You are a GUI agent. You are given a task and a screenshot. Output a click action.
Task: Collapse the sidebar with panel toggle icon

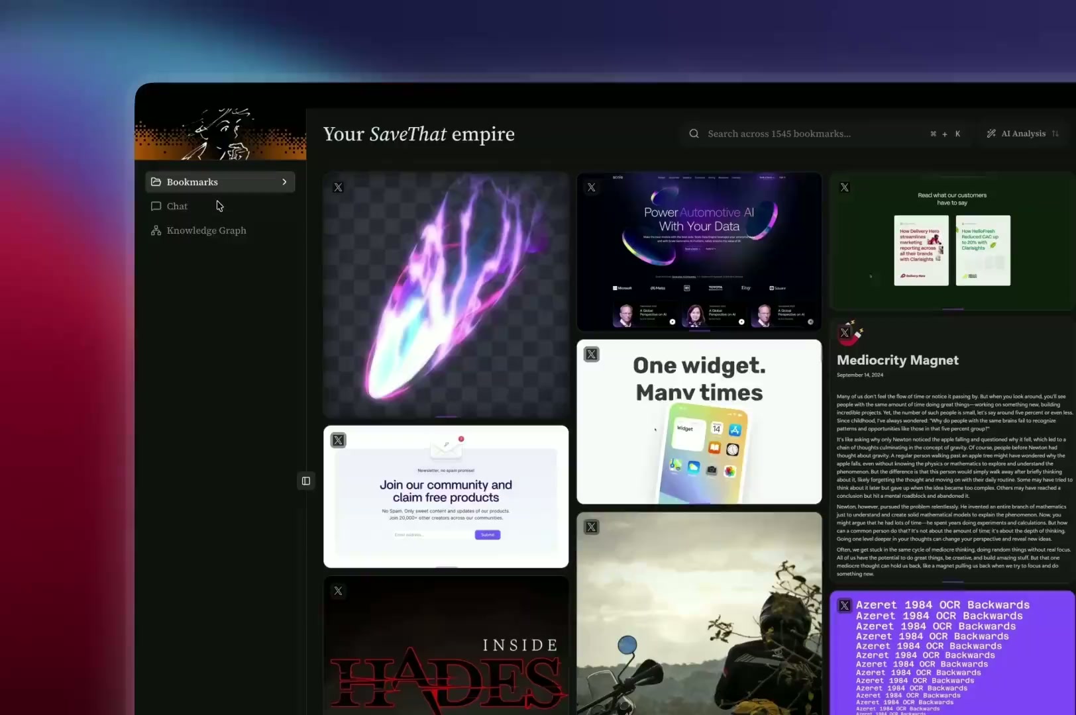click(306, 481)
